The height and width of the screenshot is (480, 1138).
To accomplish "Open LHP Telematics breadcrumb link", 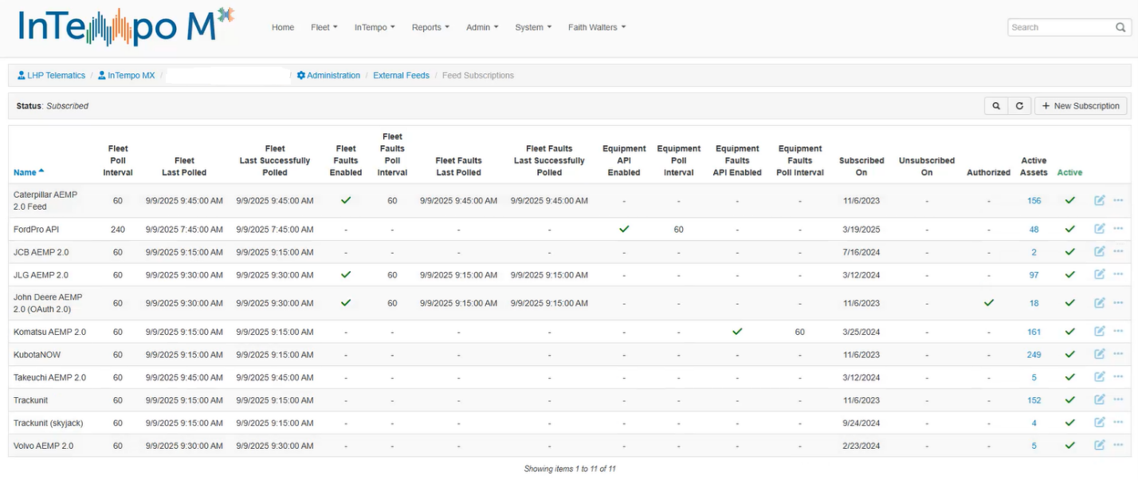I will point(51,75).
